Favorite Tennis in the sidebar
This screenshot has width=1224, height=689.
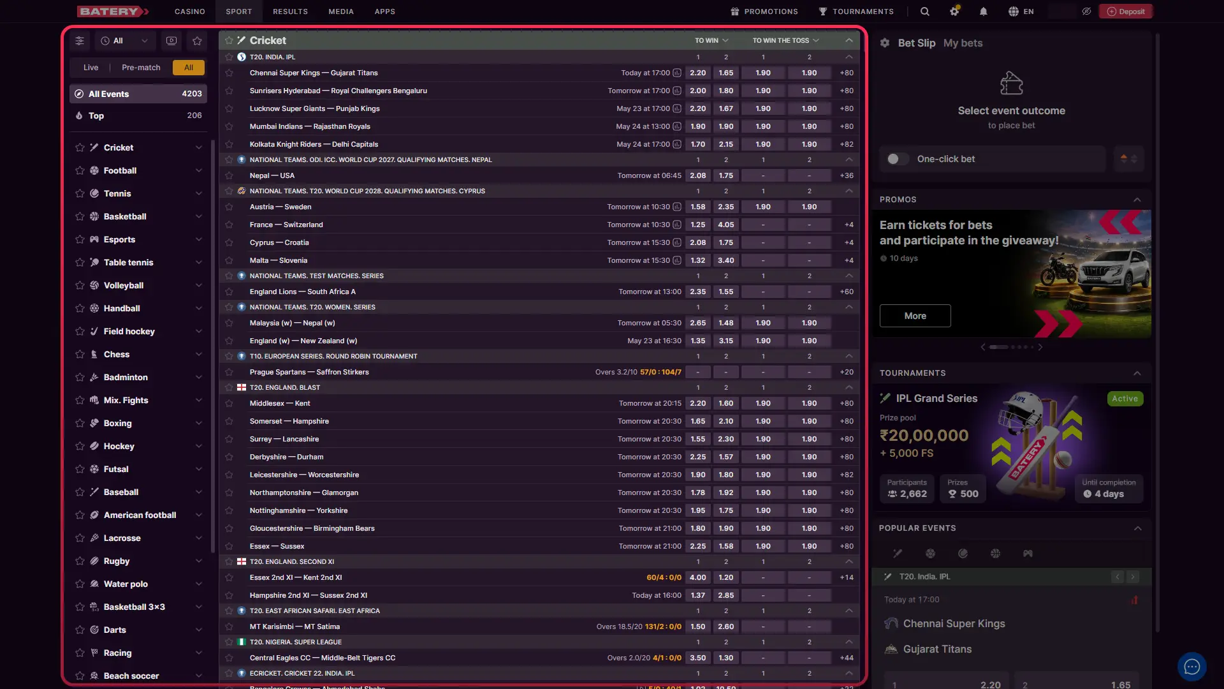tap(80, 193)
